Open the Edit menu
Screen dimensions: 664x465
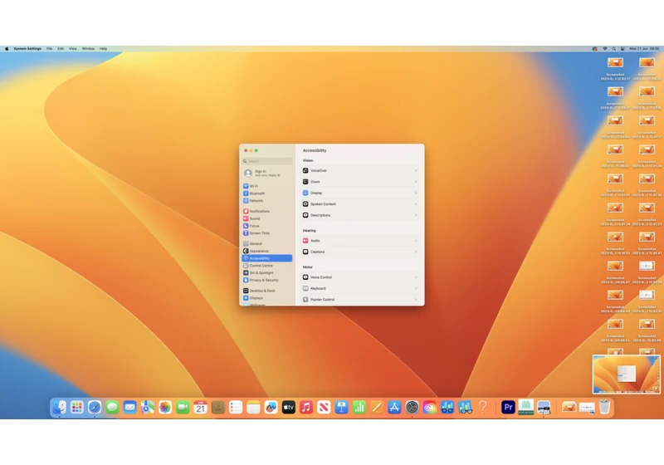coord(61,49)
